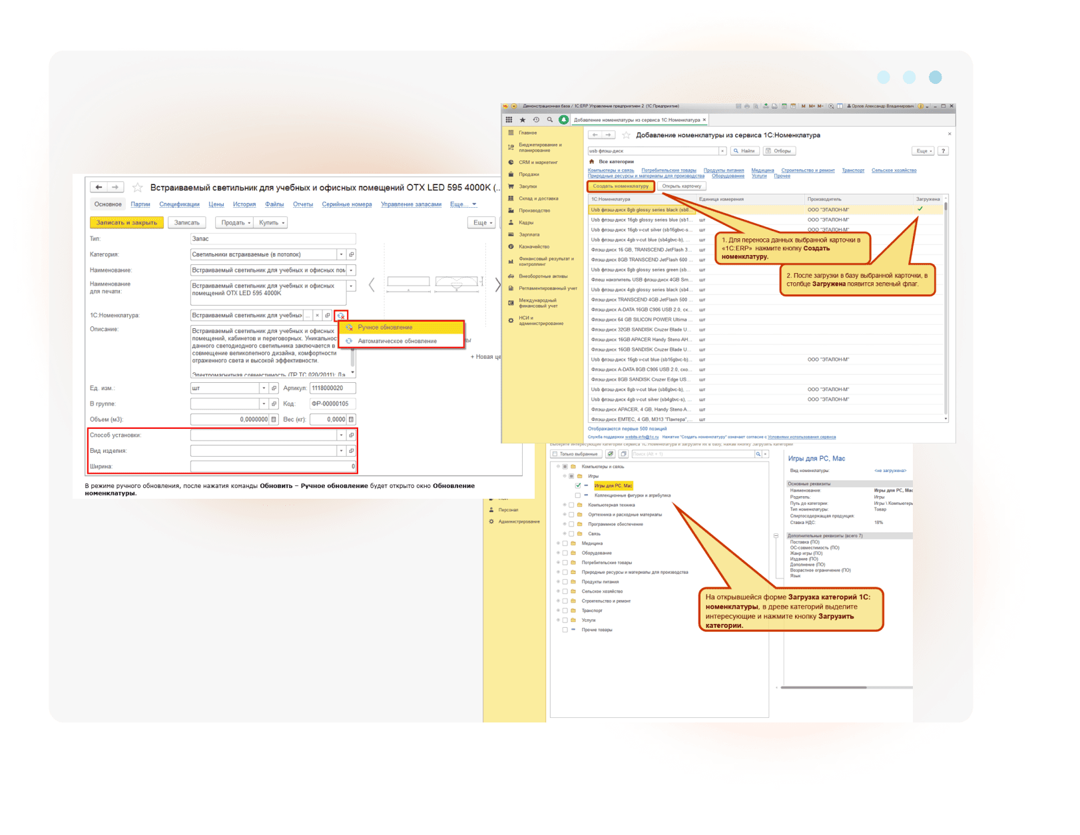Open the green notifications bell icon

coord(563,120)
